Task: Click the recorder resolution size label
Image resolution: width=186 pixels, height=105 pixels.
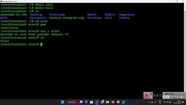Action: pos(169,94)
